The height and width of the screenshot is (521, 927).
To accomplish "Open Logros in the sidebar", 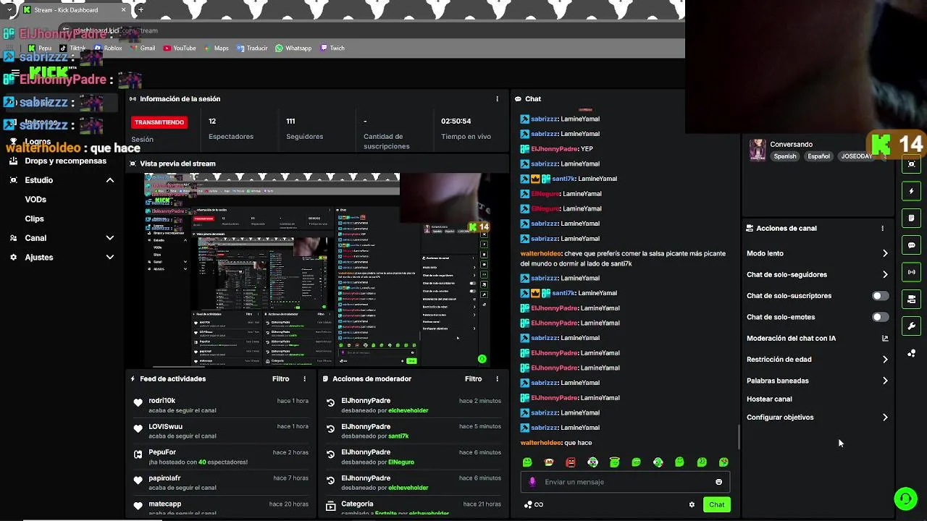I will click(38, 142).
